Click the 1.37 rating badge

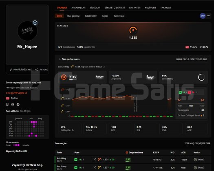(128, 167)
